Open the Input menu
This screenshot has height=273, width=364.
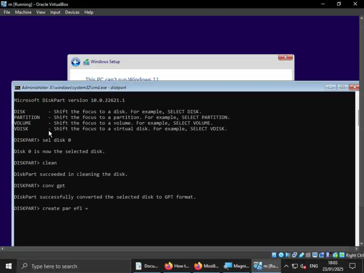point(55,12)
